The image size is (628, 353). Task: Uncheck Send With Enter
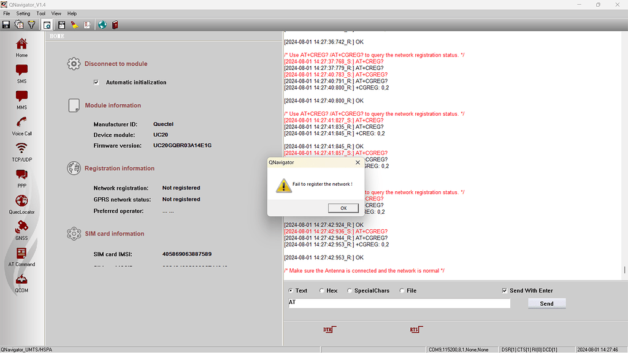coord(504,290)
